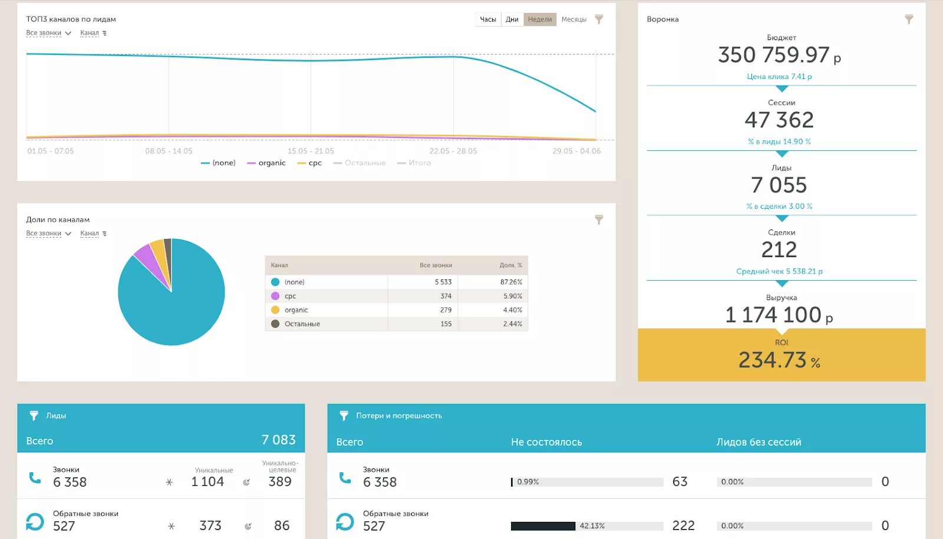
Task: Switch chart period to Дни
Action: [x=512, y=19]
